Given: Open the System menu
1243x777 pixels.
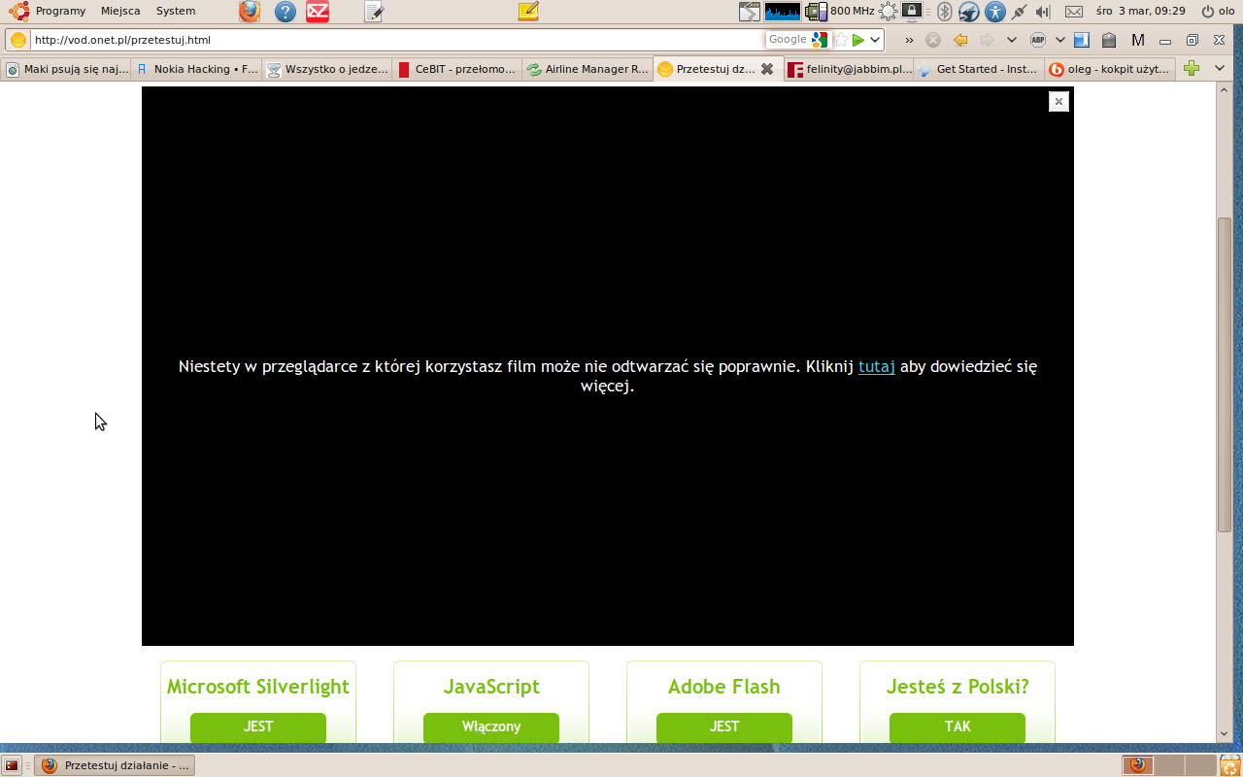Looking at the screenshot, I should [x=176, y=11].
